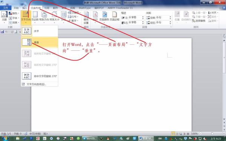Open Hyphenation (断字) dropdown
Image resolution: width=226 pixels, height=141 pixels.
[x=73, y=21]
